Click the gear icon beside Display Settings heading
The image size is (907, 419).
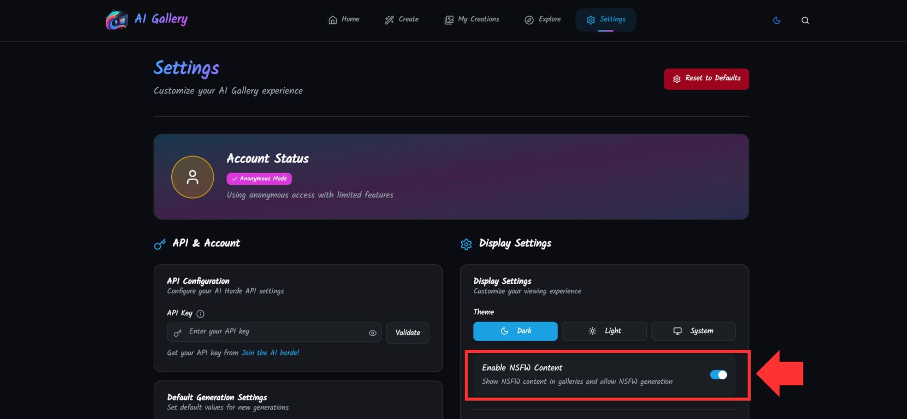point(466,244)
